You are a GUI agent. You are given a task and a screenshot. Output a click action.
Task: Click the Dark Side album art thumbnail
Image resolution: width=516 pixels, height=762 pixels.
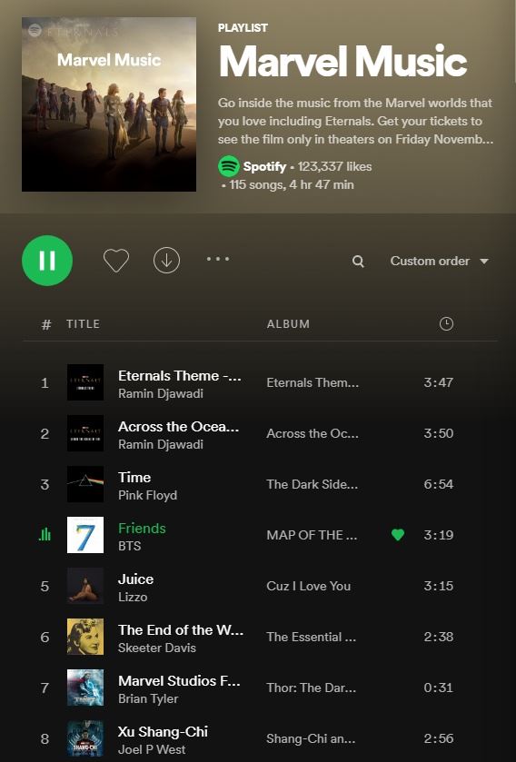click(85, 483)
